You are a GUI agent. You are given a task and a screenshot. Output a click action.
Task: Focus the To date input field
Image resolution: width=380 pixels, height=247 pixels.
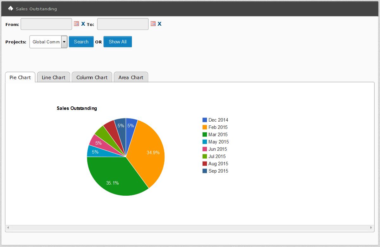123,24
